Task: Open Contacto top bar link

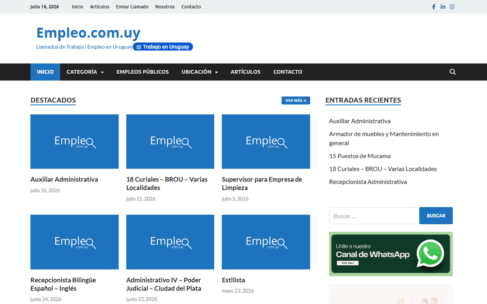Action: [191, 7]
